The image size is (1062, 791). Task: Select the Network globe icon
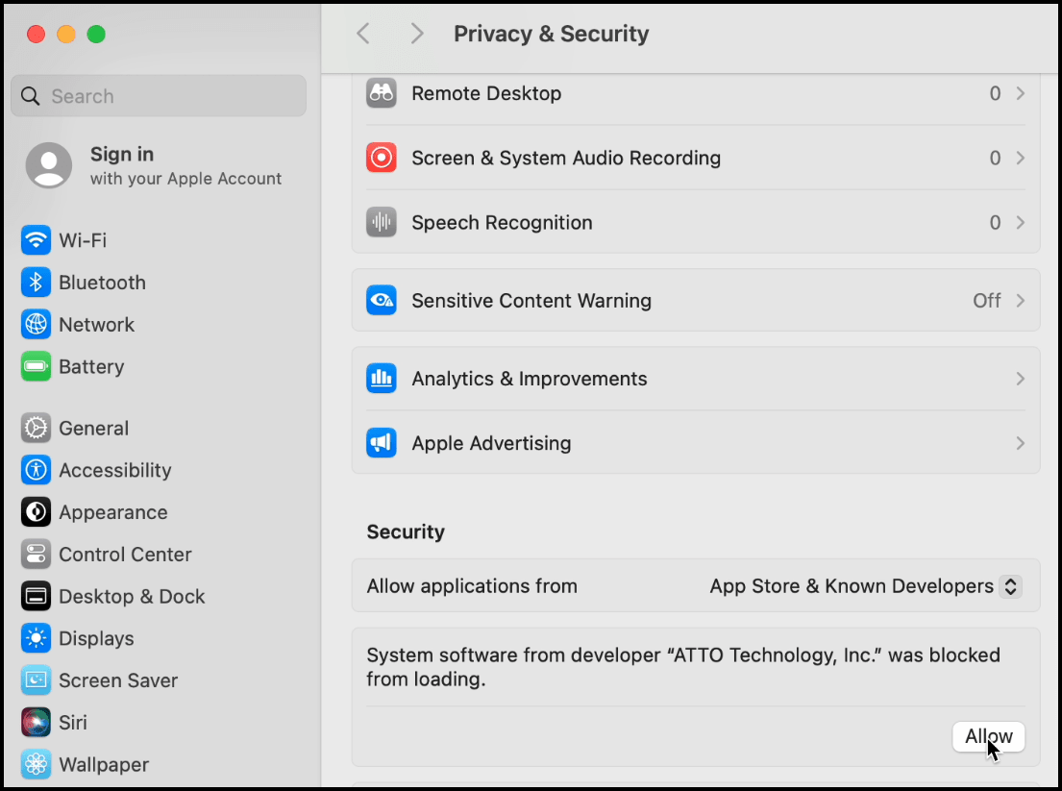(36, 325)
